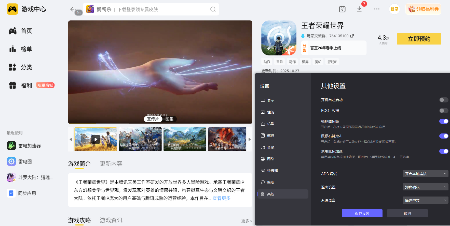The height and width of the screenshot is (226, 450).
Task: Open the 系统语言 language dropdown
Action: coord(425,200)
